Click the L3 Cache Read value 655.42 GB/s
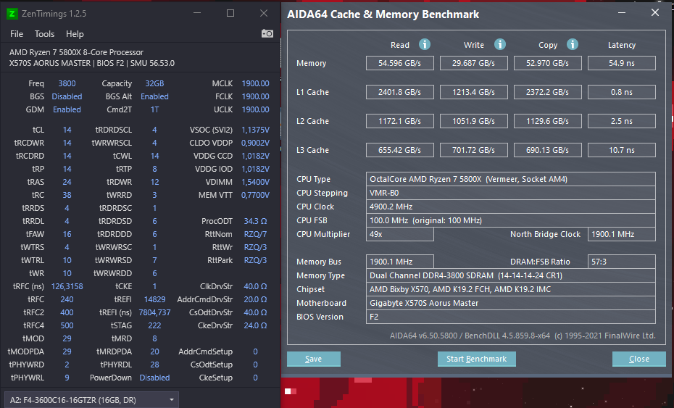Viewport: 674px width, 408px height. pos(400,150)
